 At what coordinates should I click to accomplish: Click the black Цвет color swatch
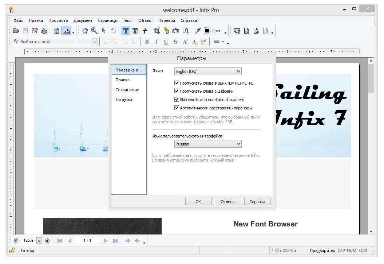click(207, 31)
